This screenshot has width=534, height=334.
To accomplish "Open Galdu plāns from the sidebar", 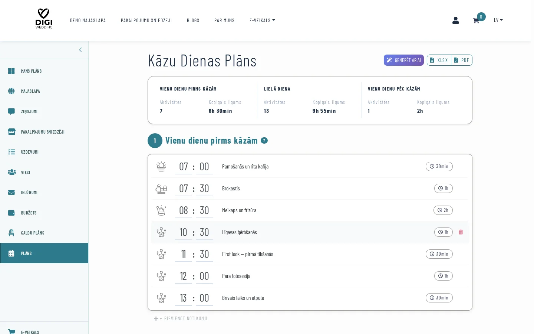I will [33, 233].
